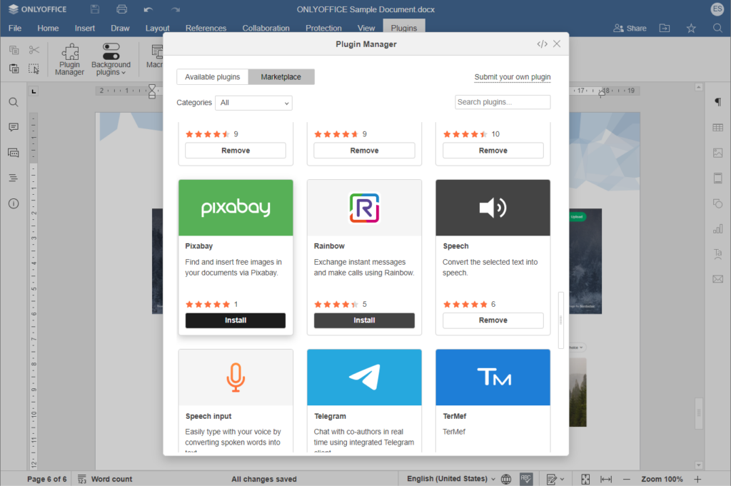Switch to the Marketplace tab

tap(281, 76)
